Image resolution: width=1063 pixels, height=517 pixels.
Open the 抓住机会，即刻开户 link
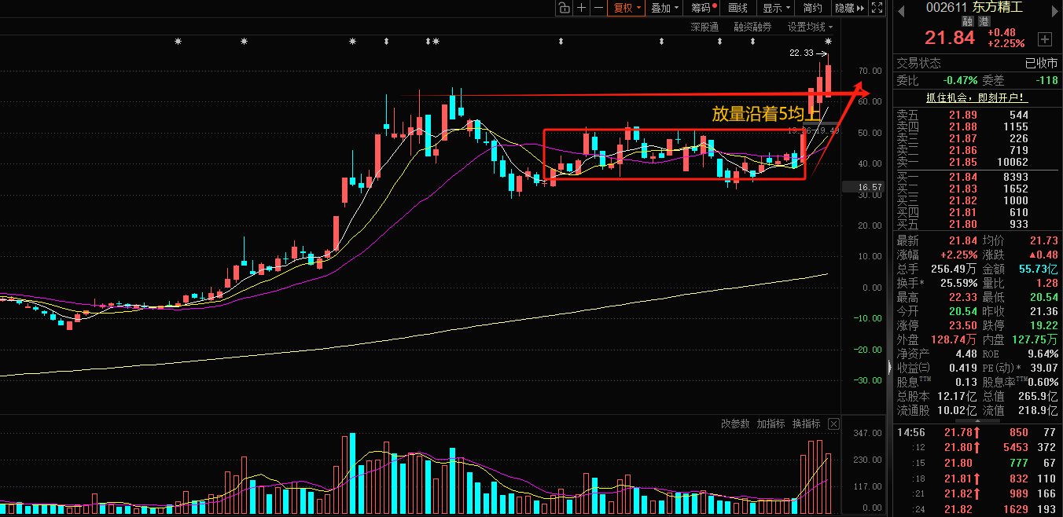977,97
